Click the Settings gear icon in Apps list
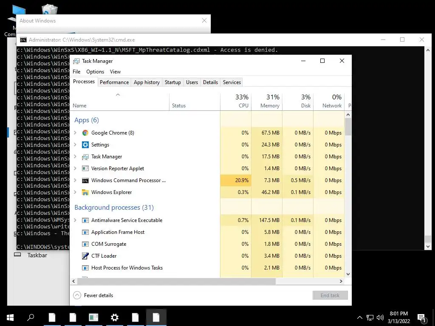Viewport: 435px width, 326px height. (85, 145)
